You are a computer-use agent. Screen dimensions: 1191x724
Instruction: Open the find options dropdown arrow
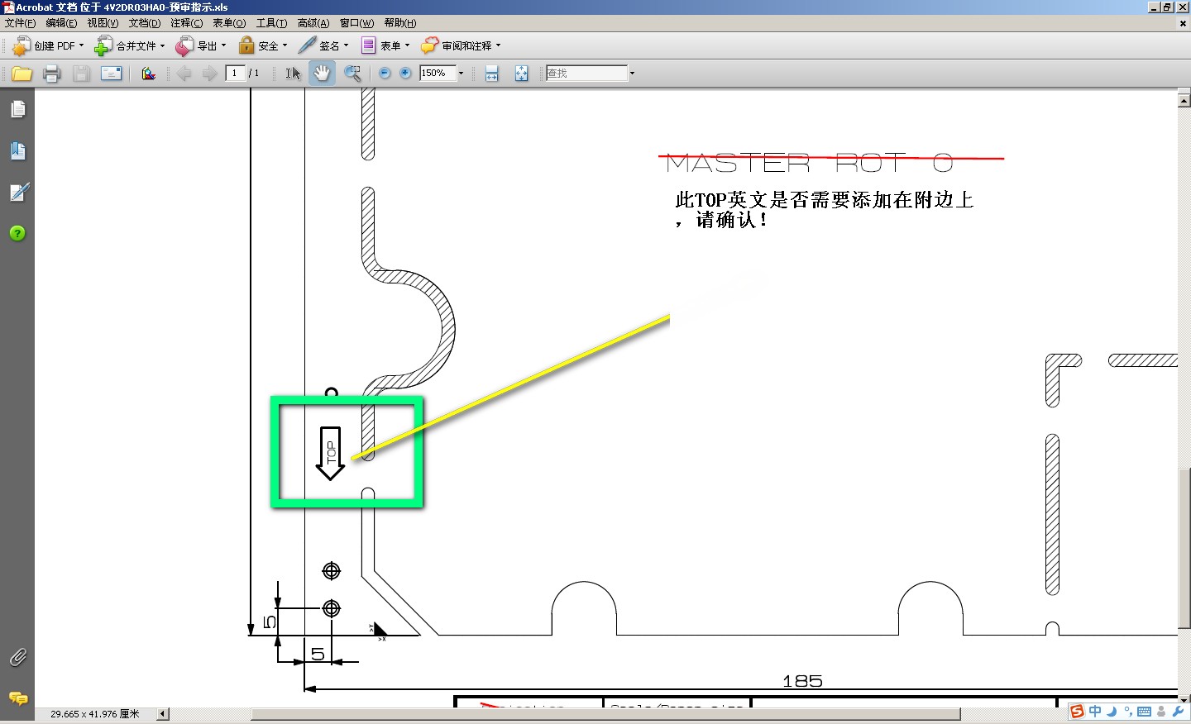632,74
